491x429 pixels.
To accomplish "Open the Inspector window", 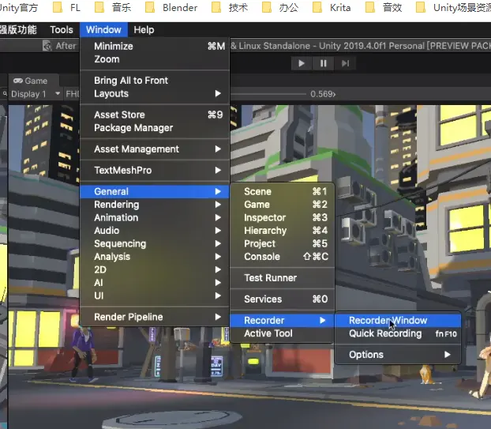I will (x=282, y=217).
